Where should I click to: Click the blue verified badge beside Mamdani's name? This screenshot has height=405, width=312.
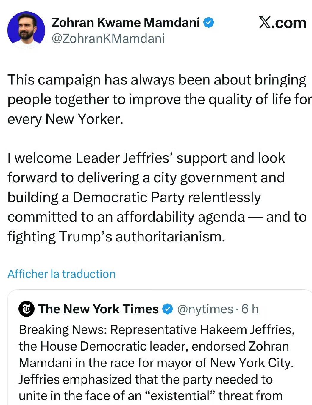pos(209,23)
